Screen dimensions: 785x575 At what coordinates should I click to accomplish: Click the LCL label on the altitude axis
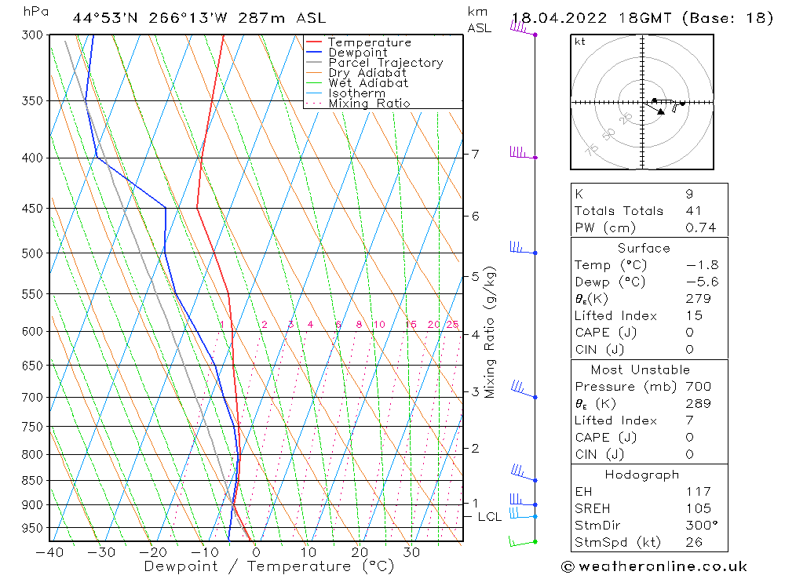[x=490, y=517]
